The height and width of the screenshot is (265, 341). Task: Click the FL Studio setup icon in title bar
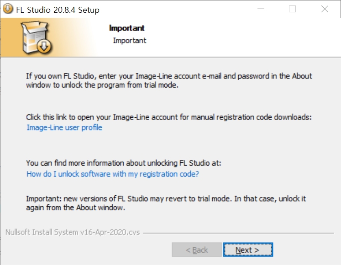coord(8,9)
